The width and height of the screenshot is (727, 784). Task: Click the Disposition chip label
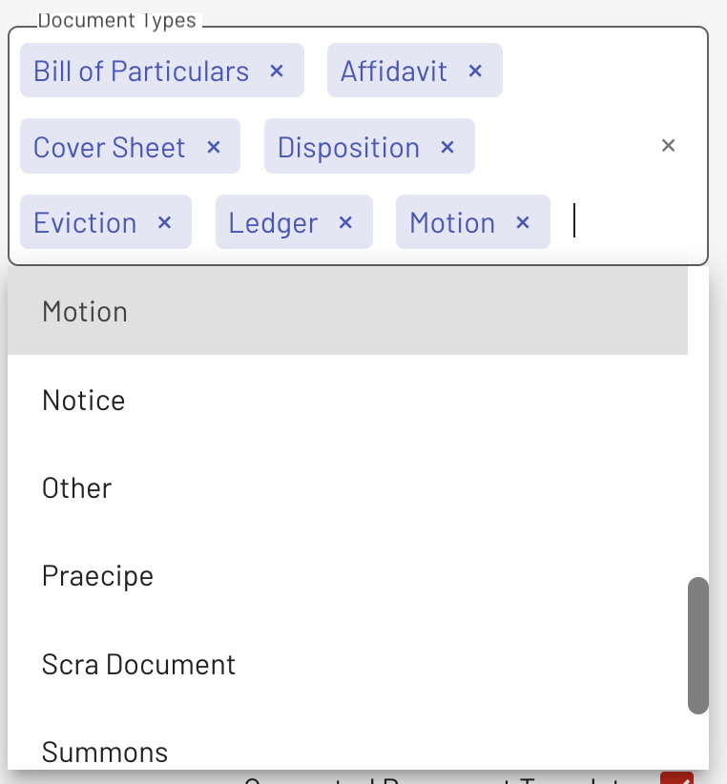[348, 147]
